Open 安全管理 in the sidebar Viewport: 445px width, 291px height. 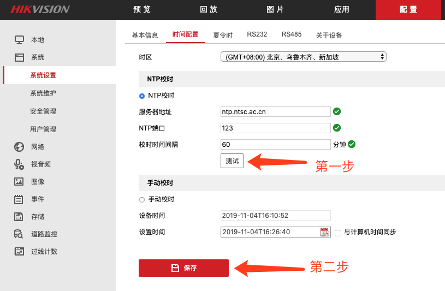pos(43,111)
